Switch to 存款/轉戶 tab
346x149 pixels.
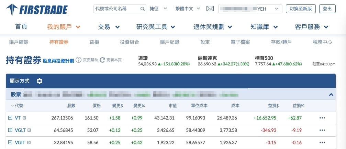tap(281, 42)
